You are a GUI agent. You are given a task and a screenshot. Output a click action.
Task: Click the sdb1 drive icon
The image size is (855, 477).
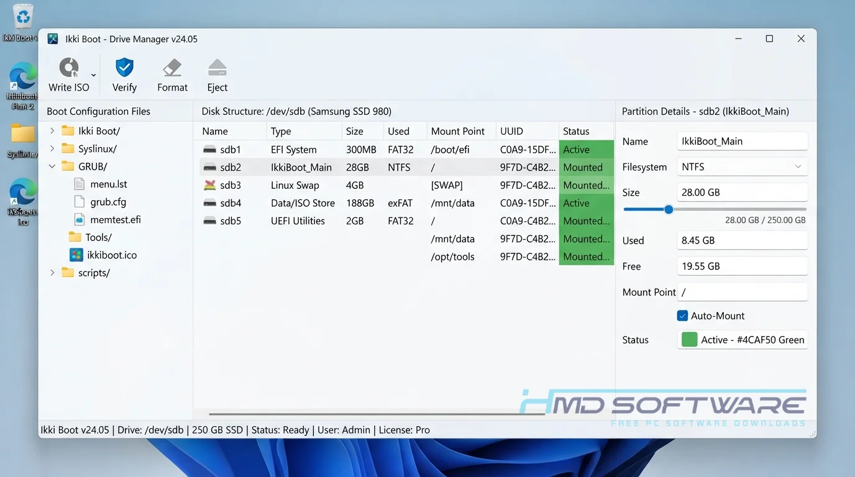coord(209,150)
